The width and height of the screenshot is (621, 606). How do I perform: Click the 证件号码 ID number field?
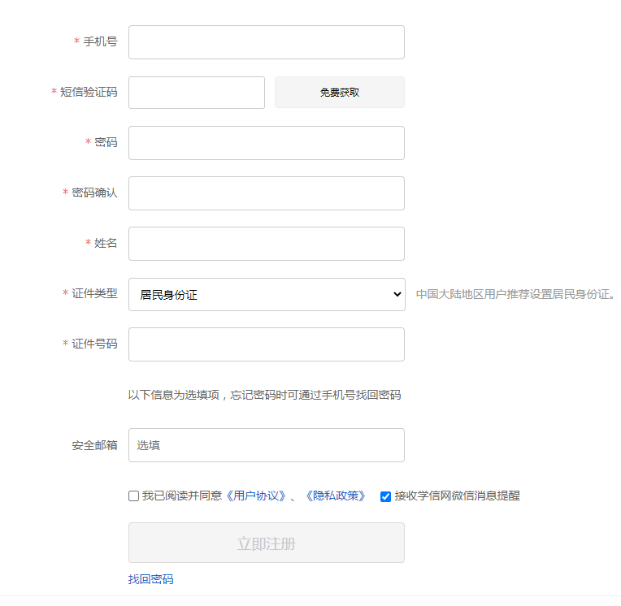pyautogui.click(x=266, y=344)
